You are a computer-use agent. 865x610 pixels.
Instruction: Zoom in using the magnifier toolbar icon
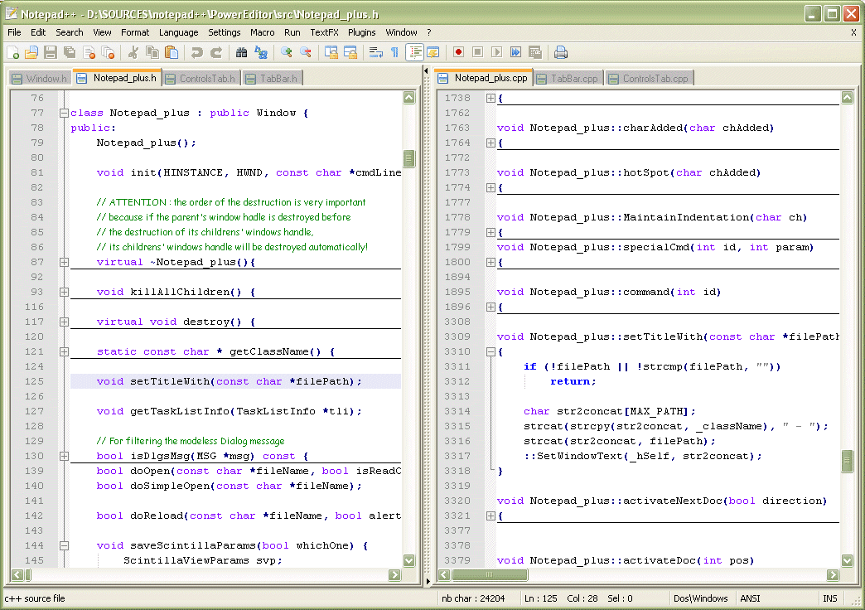point(284,51)
